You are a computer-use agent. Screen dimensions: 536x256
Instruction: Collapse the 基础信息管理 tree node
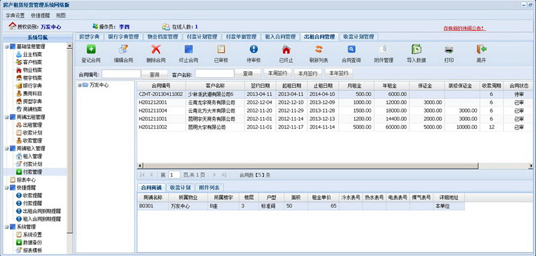pyautogui.click(x=7, y=46)
